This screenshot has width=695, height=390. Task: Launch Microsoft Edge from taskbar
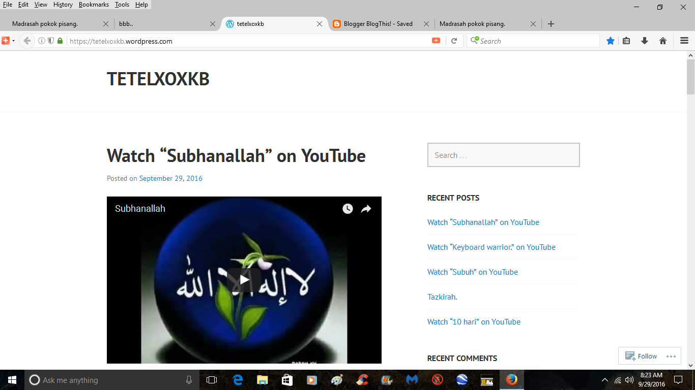pyautogui.click(x=238, y=380)
